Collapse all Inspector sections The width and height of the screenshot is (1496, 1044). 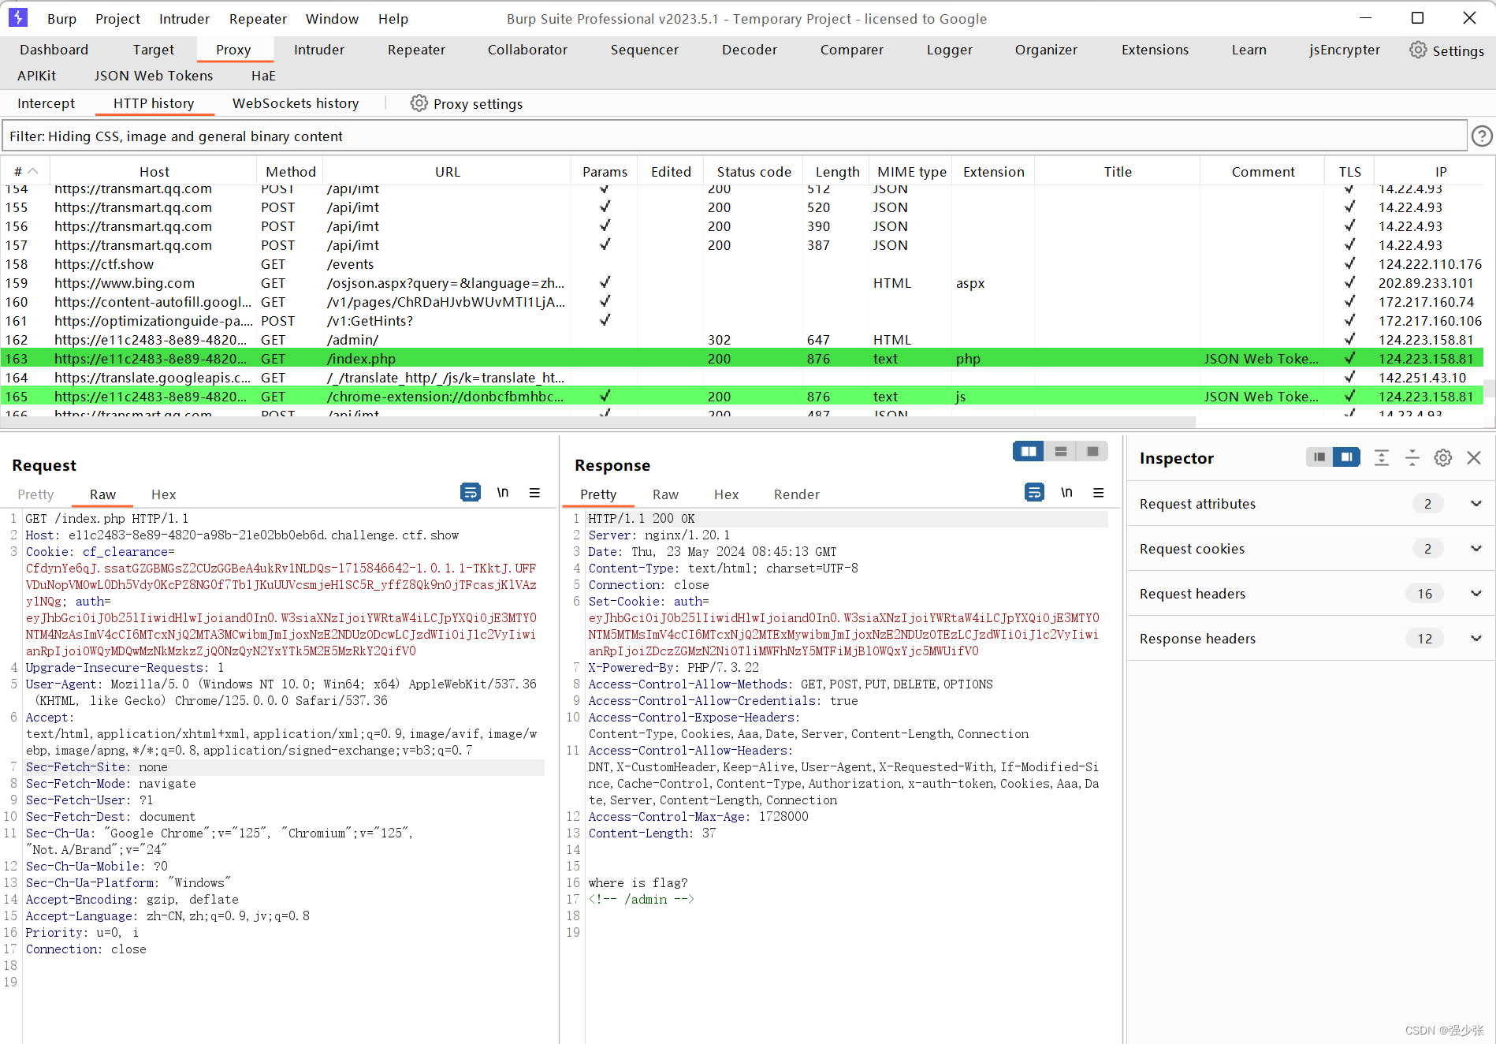(x=1412, y=457)
